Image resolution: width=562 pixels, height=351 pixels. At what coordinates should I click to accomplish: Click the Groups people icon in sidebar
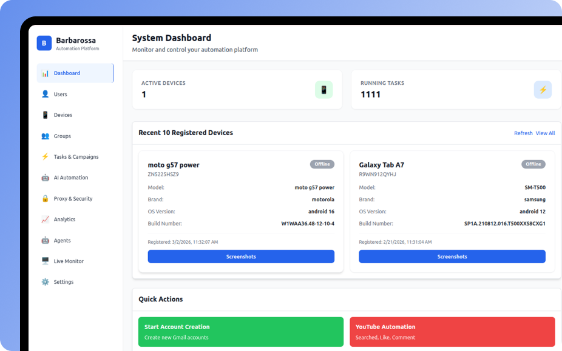45,136
